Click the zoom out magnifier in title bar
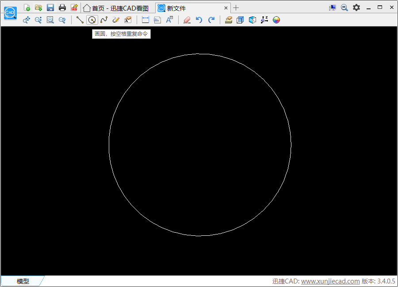The width and height of the screenshot is (398, 287). (344, 8)
